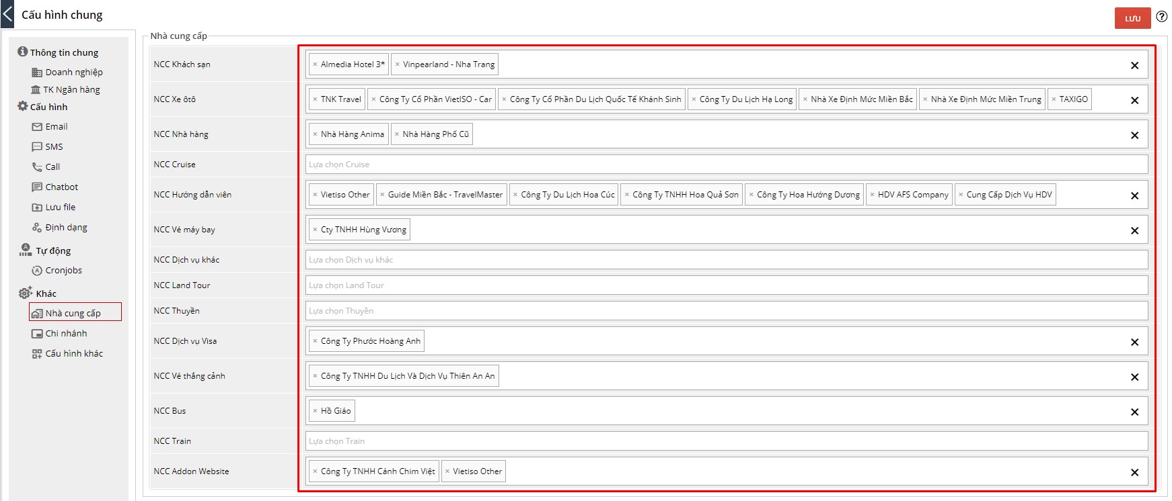Image resolution: width=1172 pixels, height=501 pixels.
Task: Remove TAXIGO tag
Action: (x=1054, y=99)
